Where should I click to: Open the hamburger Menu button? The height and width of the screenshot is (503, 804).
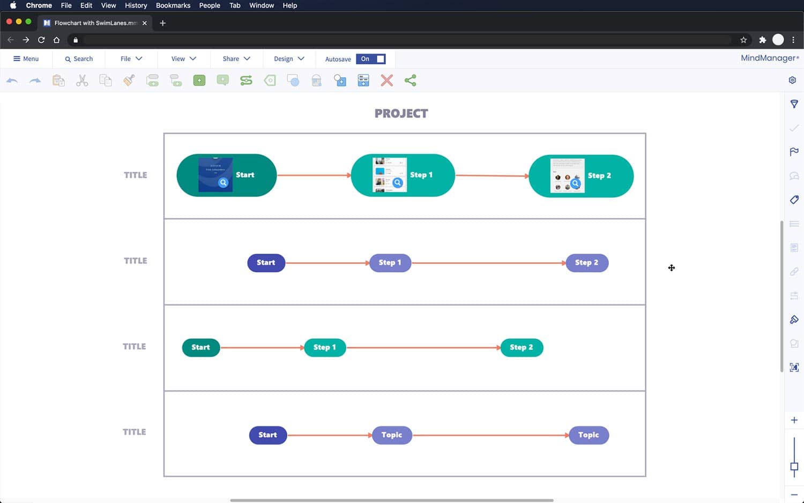pos(26,59)
